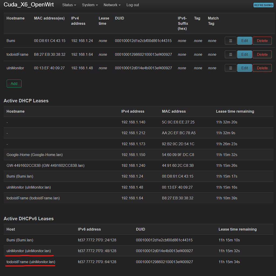The height and width of the screenshot is (276, 276).
Task: Click the Active DHCP Leases heading
Action: tap(26, 101)
